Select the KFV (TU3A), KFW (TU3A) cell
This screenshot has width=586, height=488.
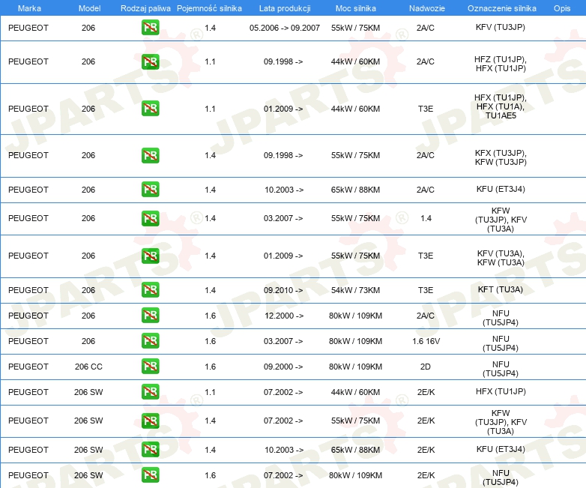click(501, 258)
